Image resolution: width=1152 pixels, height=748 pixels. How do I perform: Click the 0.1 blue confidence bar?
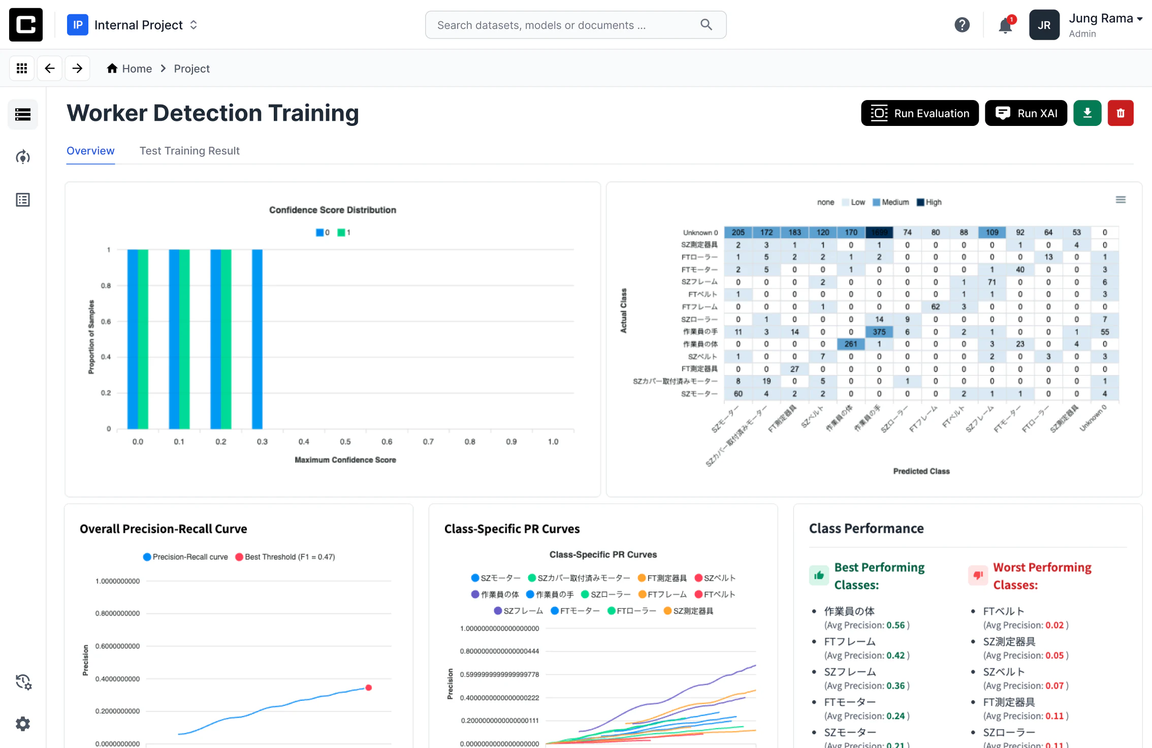click(174, 339)
